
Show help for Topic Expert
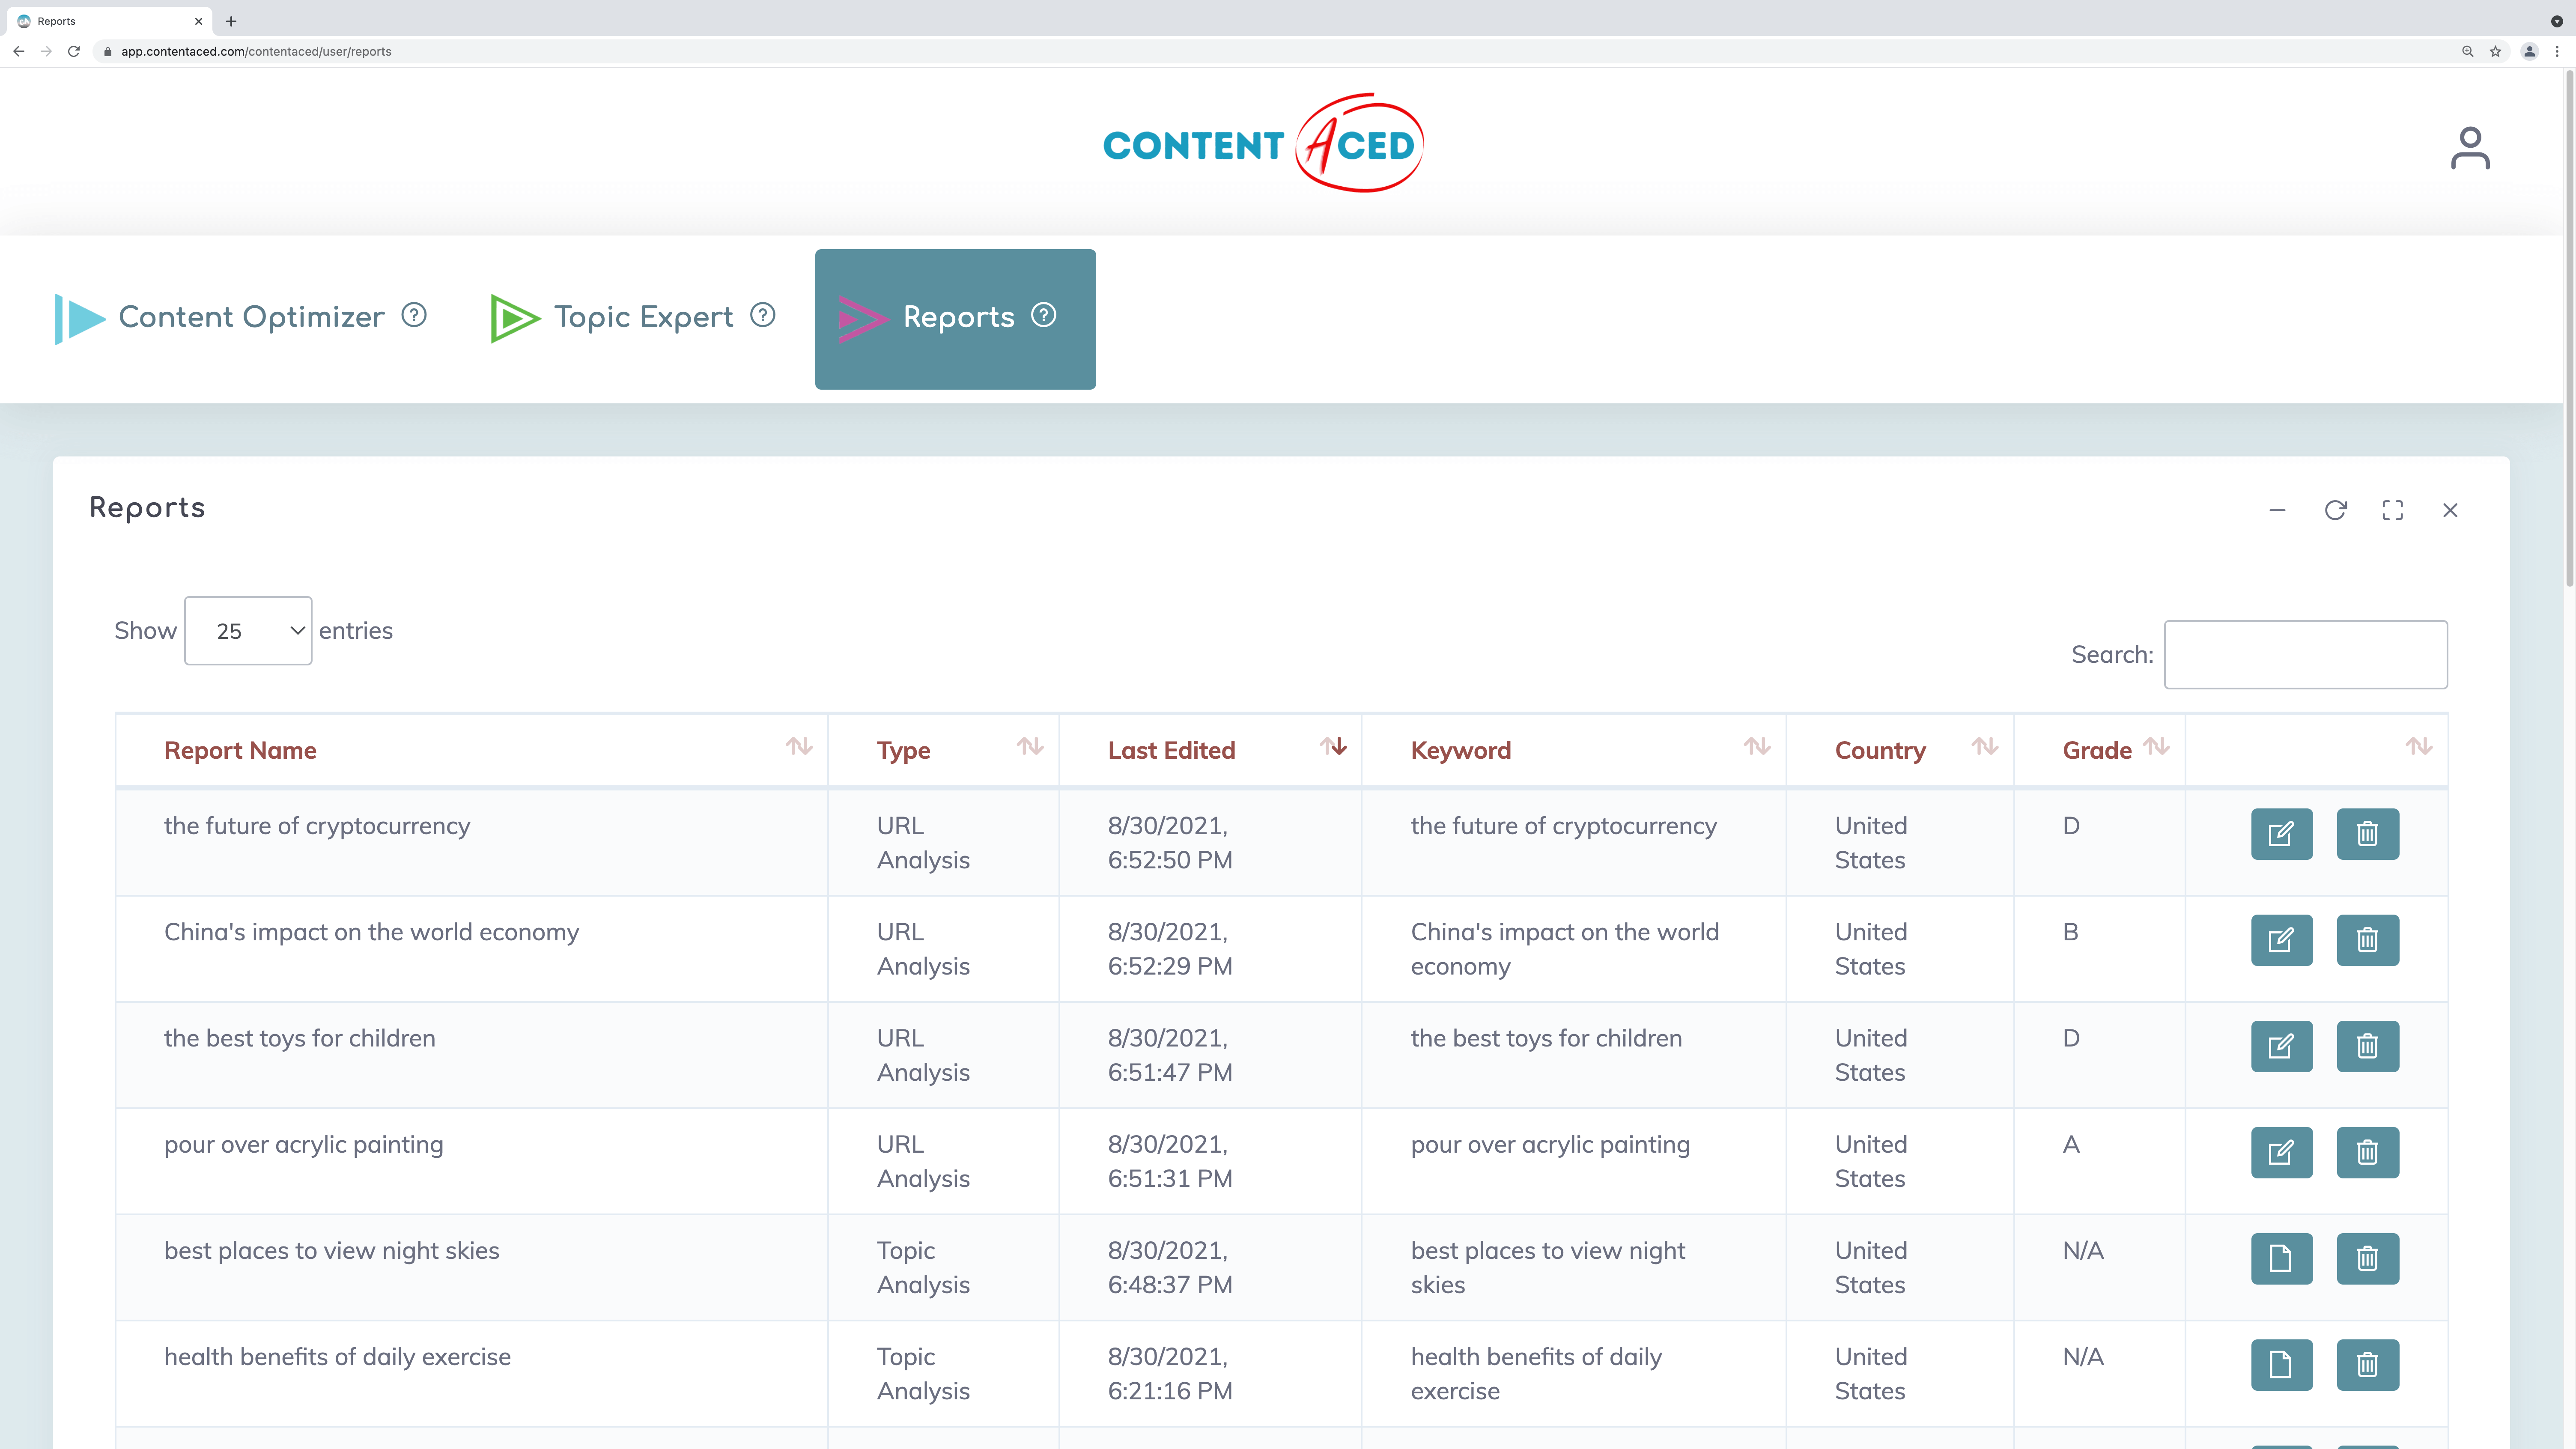click(x=763, y=315)
